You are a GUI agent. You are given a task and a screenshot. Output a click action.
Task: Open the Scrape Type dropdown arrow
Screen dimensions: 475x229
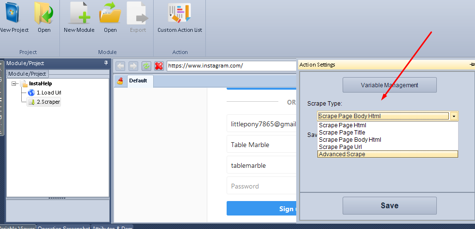[454, 116]
